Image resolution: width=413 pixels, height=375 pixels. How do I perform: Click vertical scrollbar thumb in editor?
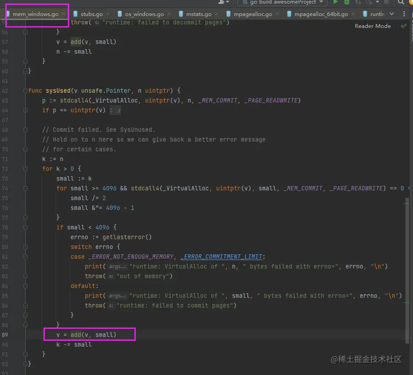point(407,270)
